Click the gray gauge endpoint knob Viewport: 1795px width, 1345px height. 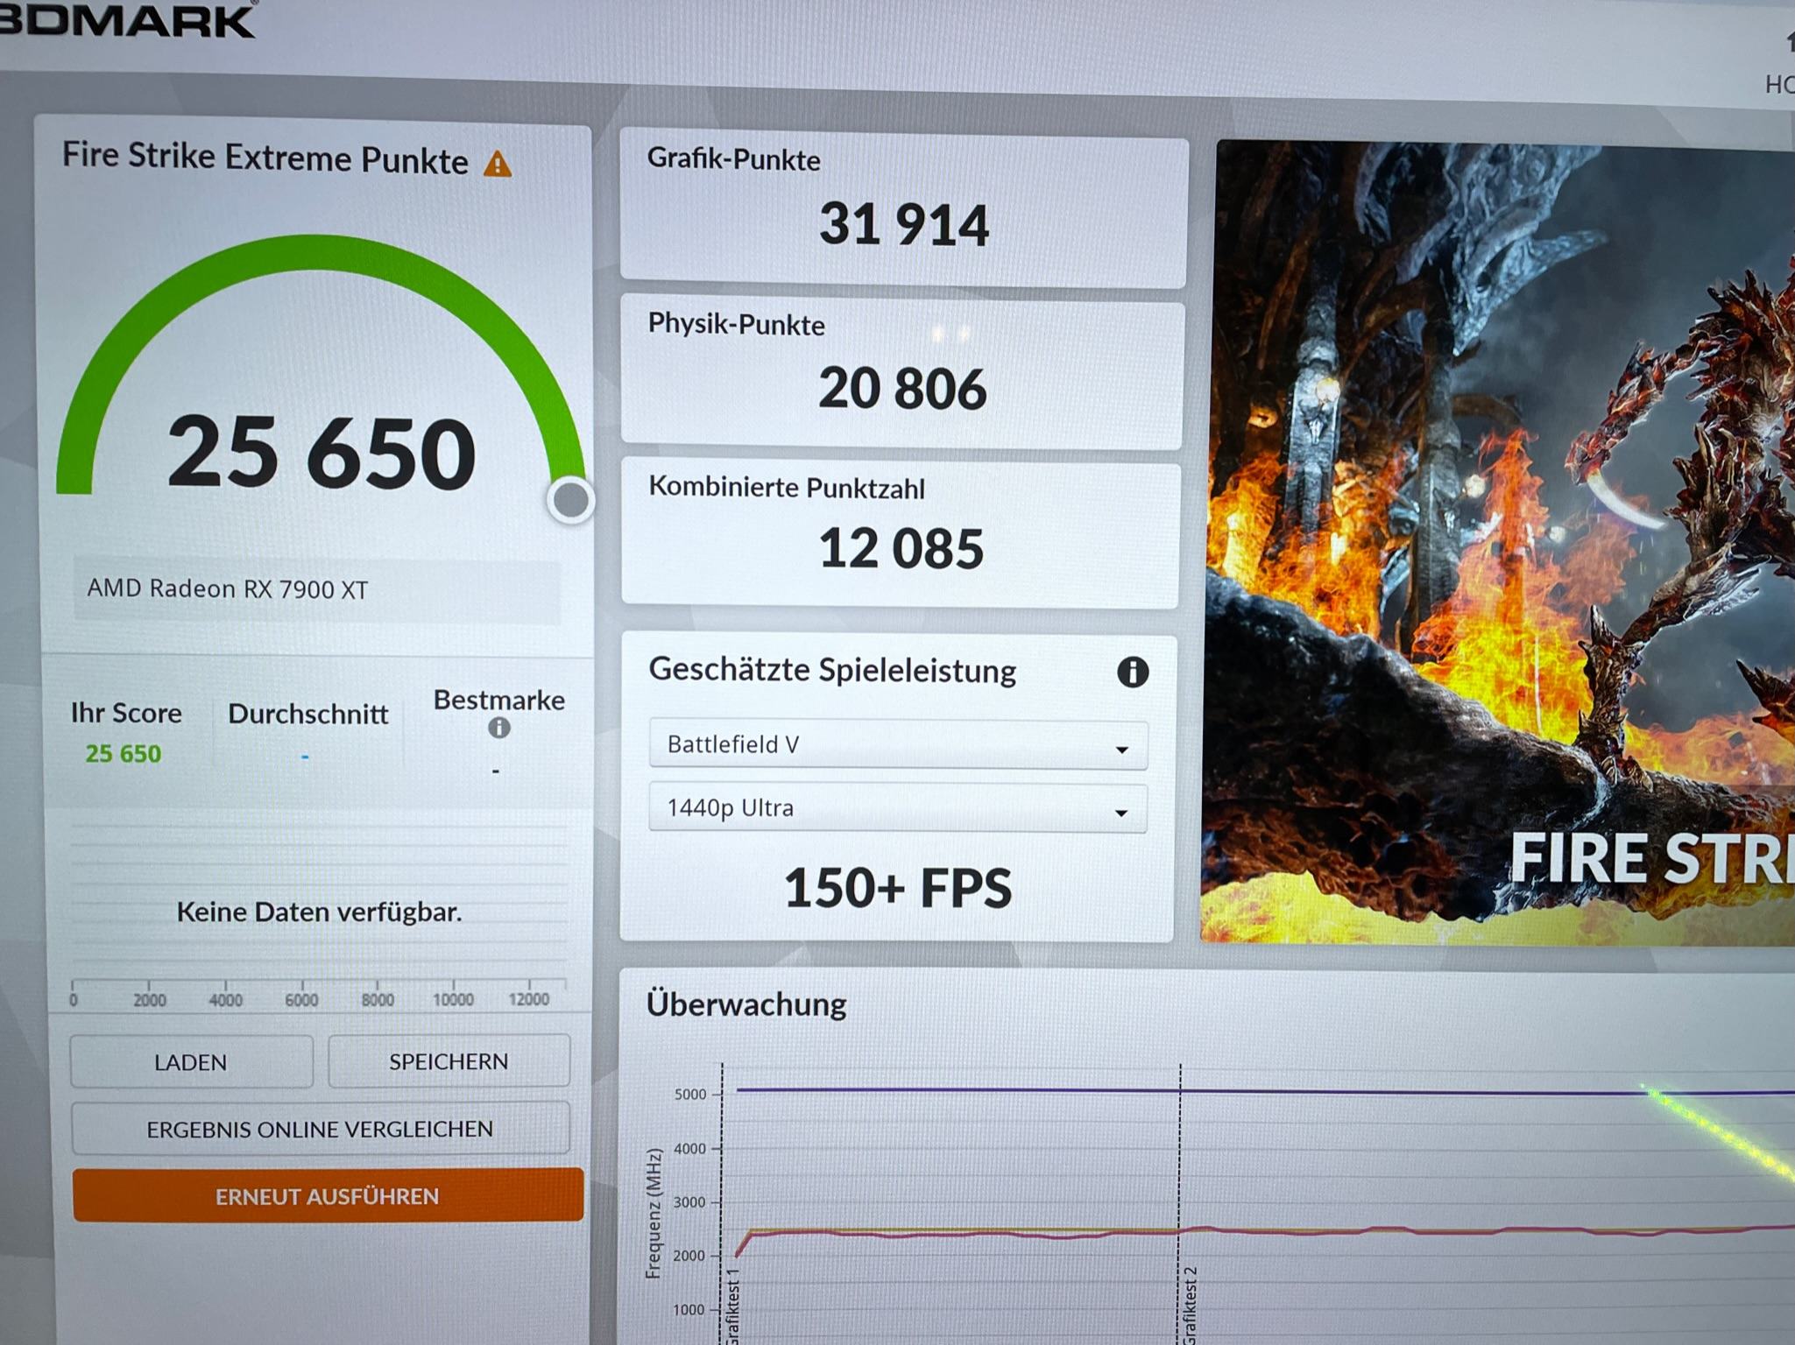pos(571,501)
